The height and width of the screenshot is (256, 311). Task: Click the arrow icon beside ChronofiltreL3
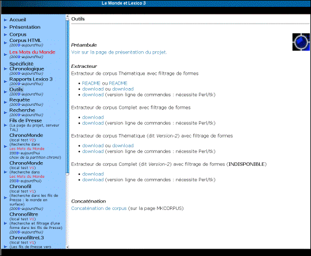click(x=6, y=247)
